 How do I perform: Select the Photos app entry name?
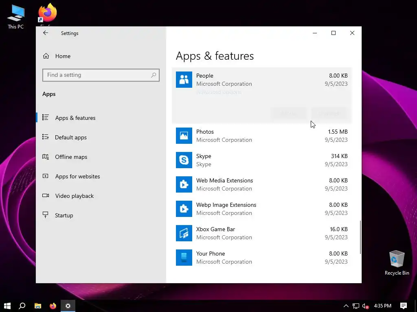pyautogui.click(x=205, y=132)
